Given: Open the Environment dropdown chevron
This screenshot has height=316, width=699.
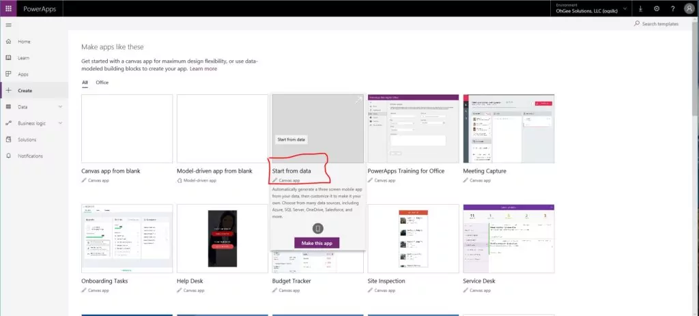Looking at the screenshot, I should point(625,8).
